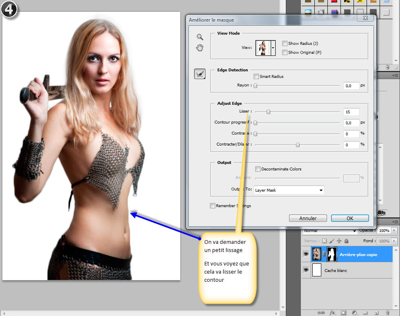The image size is (400, 316).
Task: Enable Show Radius (J) checkbox
Action: point(285,43)
